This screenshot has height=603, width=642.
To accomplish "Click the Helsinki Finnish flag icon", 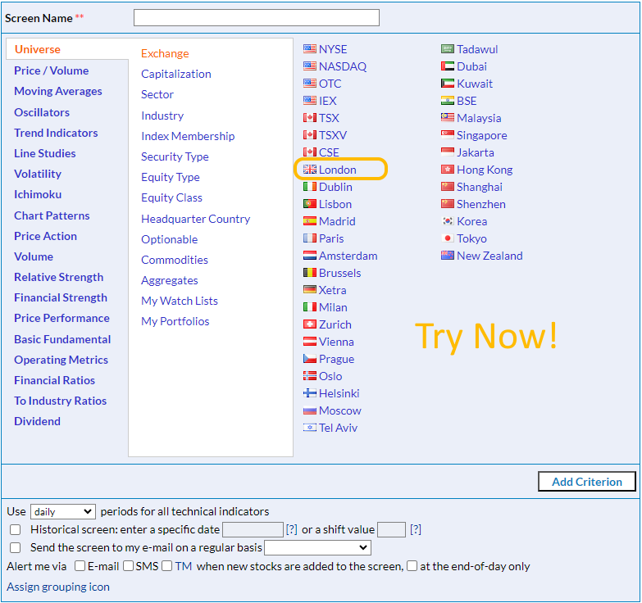I will pyautogui.click(x=310, y=393).
